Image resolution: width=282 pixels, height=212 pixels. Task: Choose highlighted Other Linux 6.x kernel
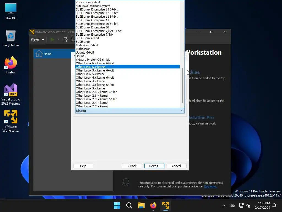[x=128, y=67]
